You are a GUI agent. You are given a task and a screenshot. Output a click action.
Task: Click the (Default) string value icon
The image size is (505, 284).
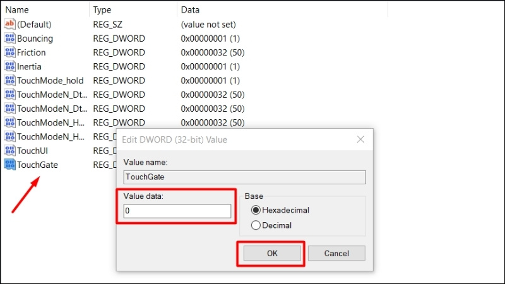pyautogui.click(x=9, y=24)
